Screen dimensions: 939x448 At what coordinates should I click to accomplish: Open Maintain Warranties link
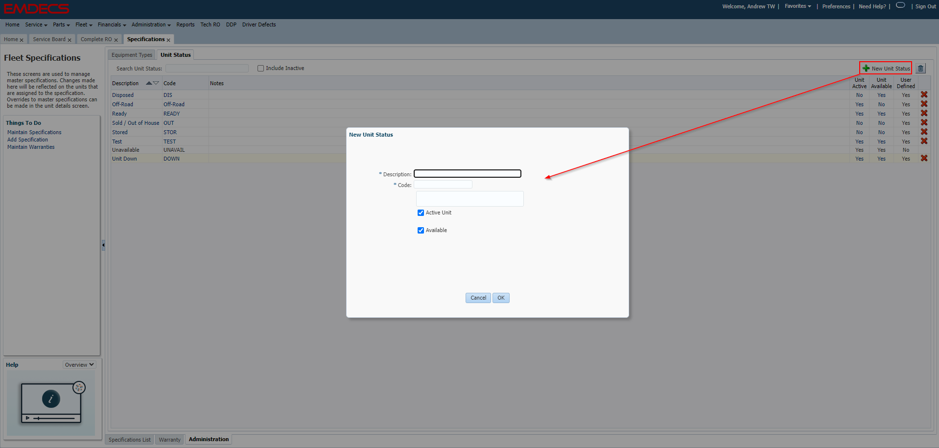tap(31, 147)
